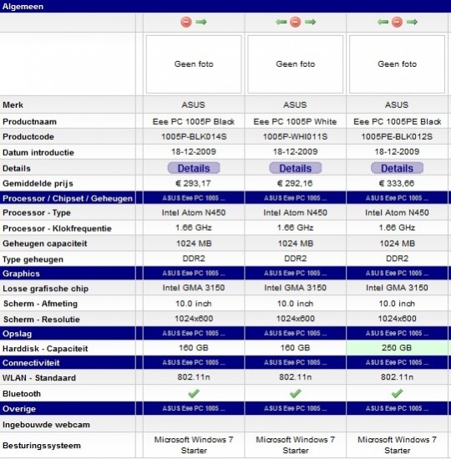Select product name Eee PC 1005P Black
Image resolution: width=451 pixels, height=460 pixels.
(x=194, y=121)
